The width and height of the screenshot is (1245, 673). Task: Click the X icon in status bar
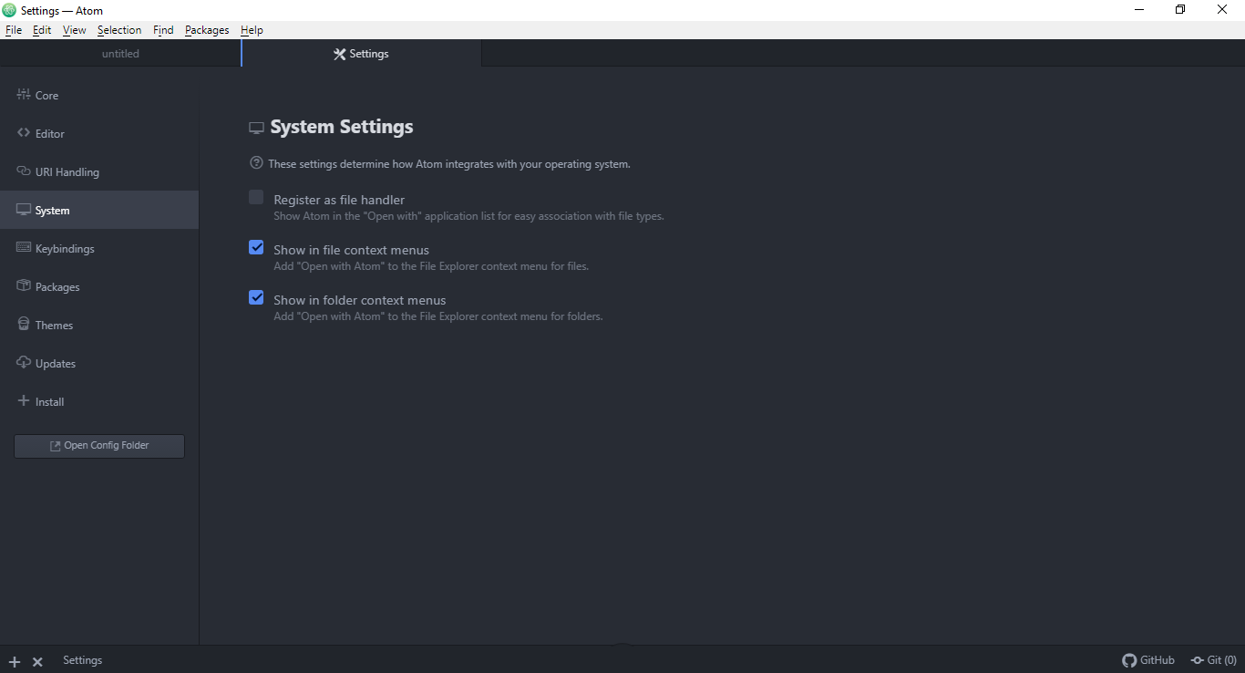(x=37, y=662)
